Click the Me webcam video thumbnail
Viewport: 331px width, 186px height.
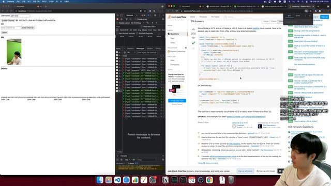pyautogui.click(x=14, y=52)
